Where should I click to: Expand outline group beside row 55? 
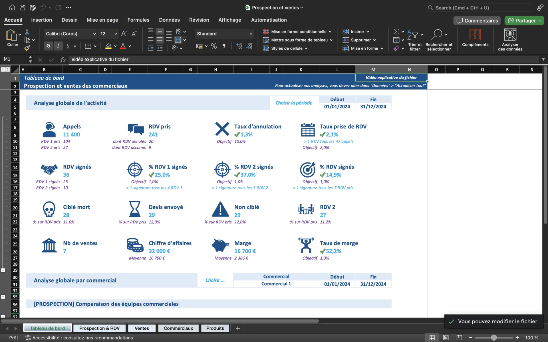tap(3, 297)
